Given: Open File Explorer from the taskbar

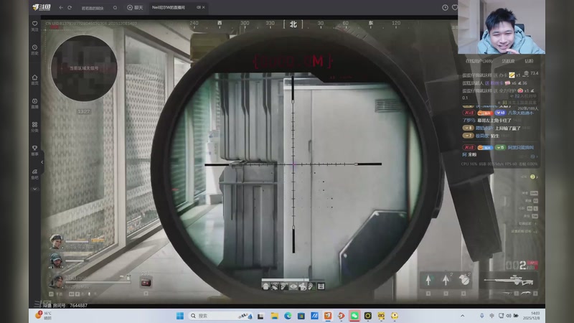Looking at the screenshot, I should [x=274, y=316].
